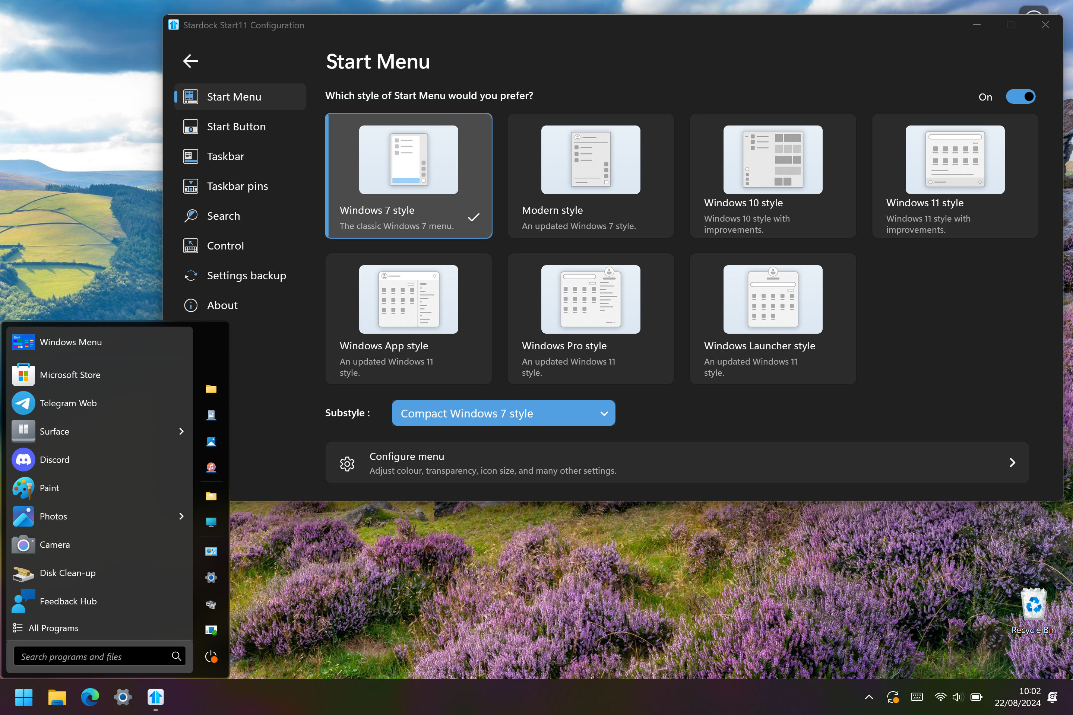Click the Windows 7 style preview thumbnail
The height and width of the screenshot is (715, 1073).
(x=408, y=160)
